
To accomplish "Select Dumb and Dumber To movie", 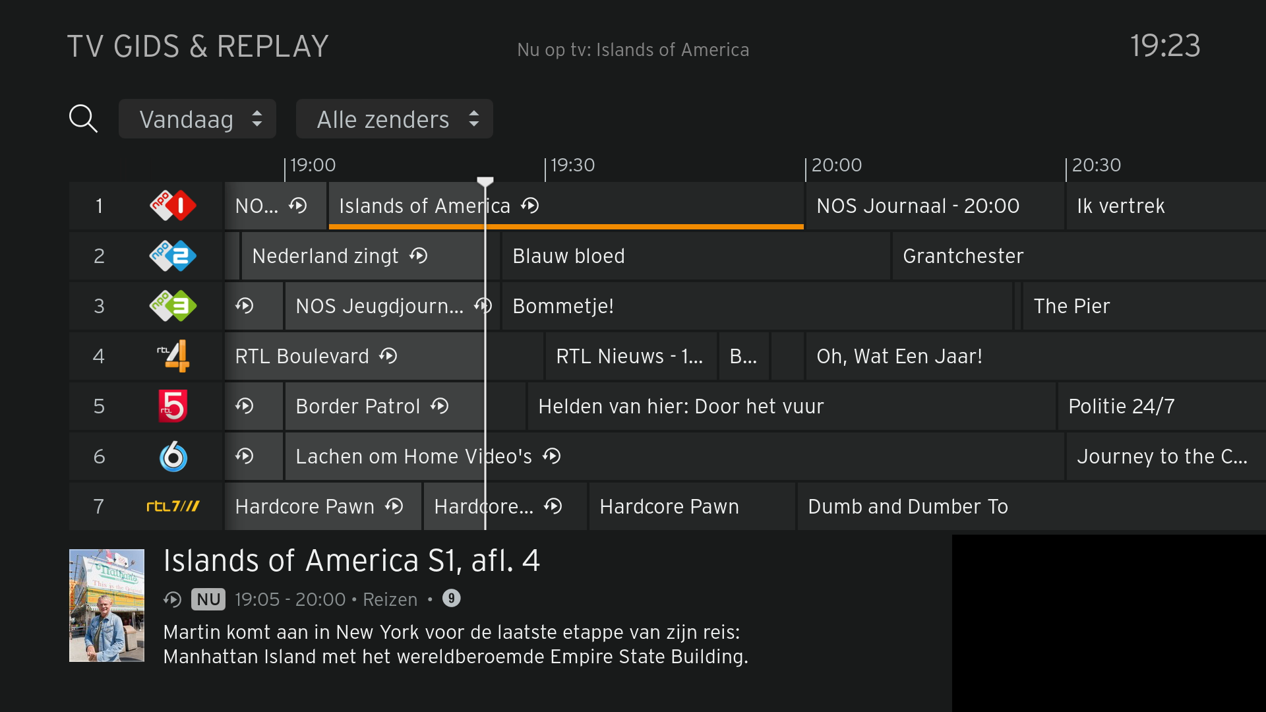I will point(1032,506).
